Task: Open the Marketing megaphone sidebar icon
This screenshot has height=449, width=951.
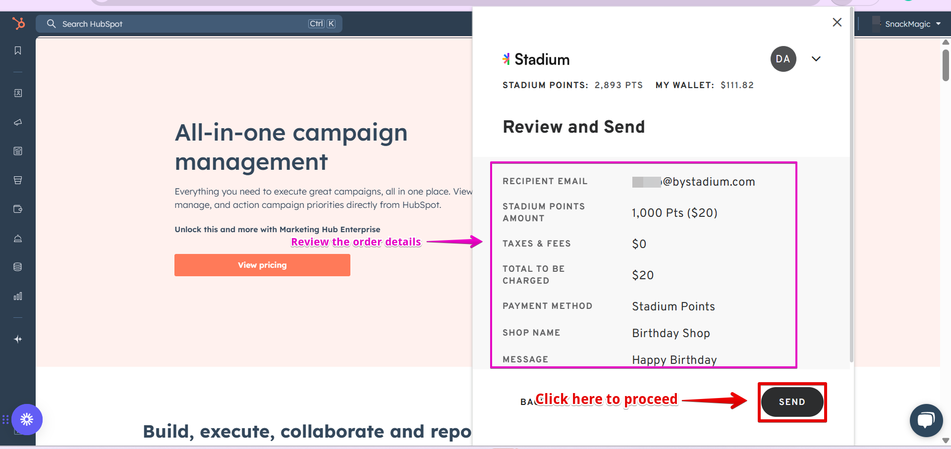Action: pyautogui.click(x=18, y=122)
